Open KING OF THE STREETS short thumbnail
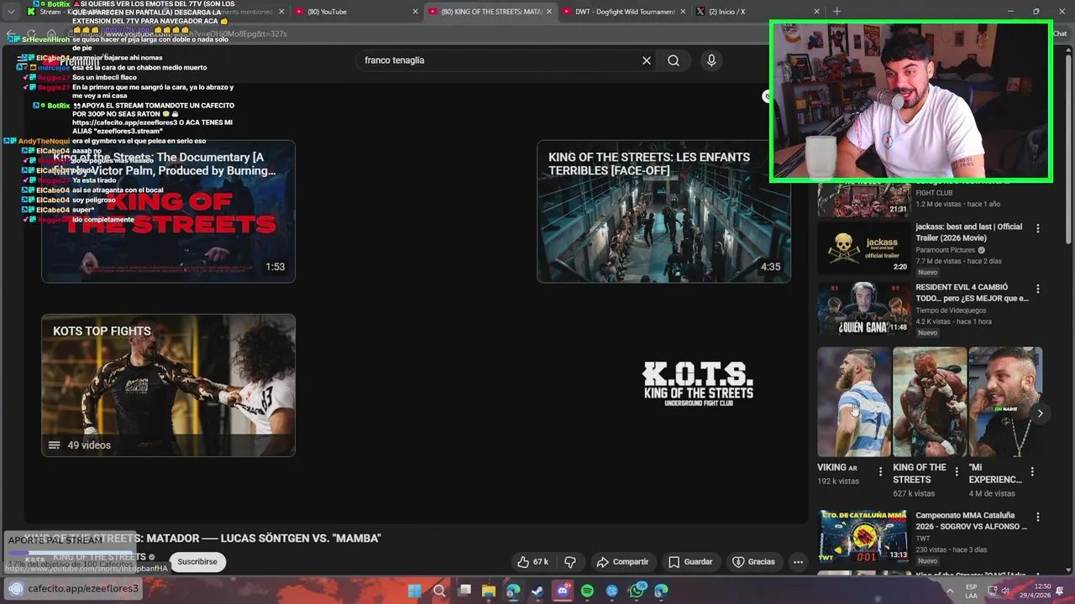 tap(930, 402)
